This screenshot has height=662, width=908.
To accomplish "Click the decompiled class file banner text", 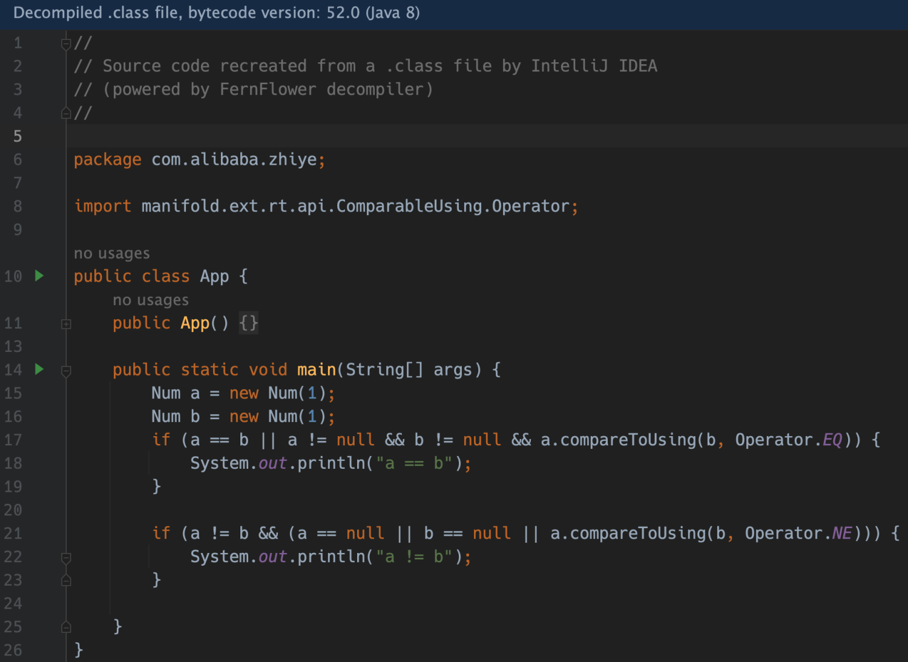I will [x=216, y=13].
